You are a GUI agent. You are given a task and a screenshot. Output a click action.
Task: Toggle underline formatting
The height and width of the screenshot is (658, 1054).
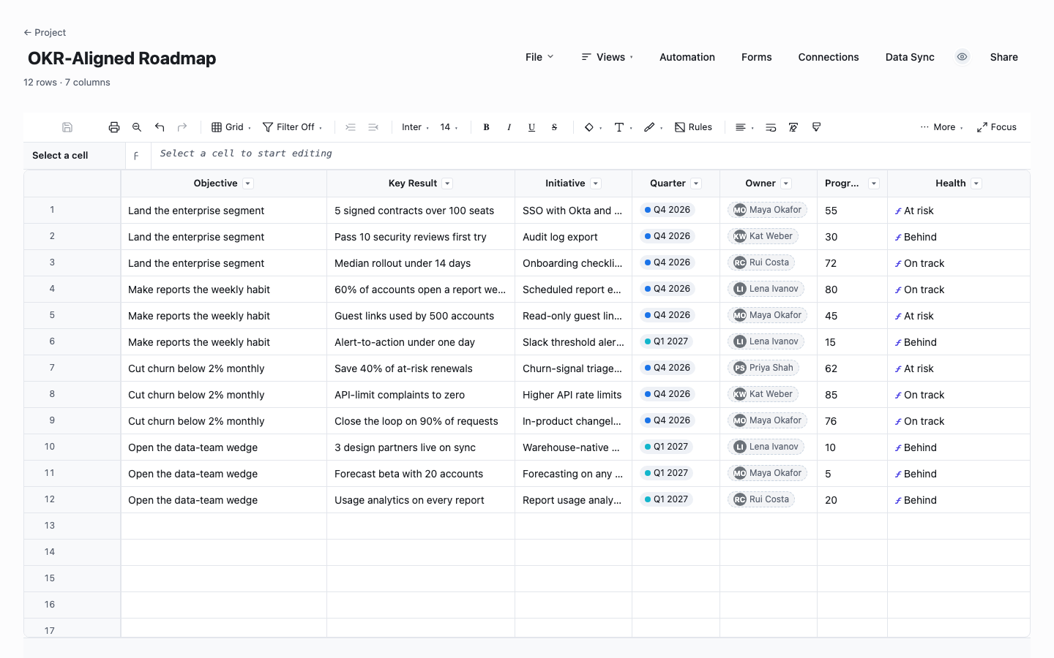tap(531, 127)
